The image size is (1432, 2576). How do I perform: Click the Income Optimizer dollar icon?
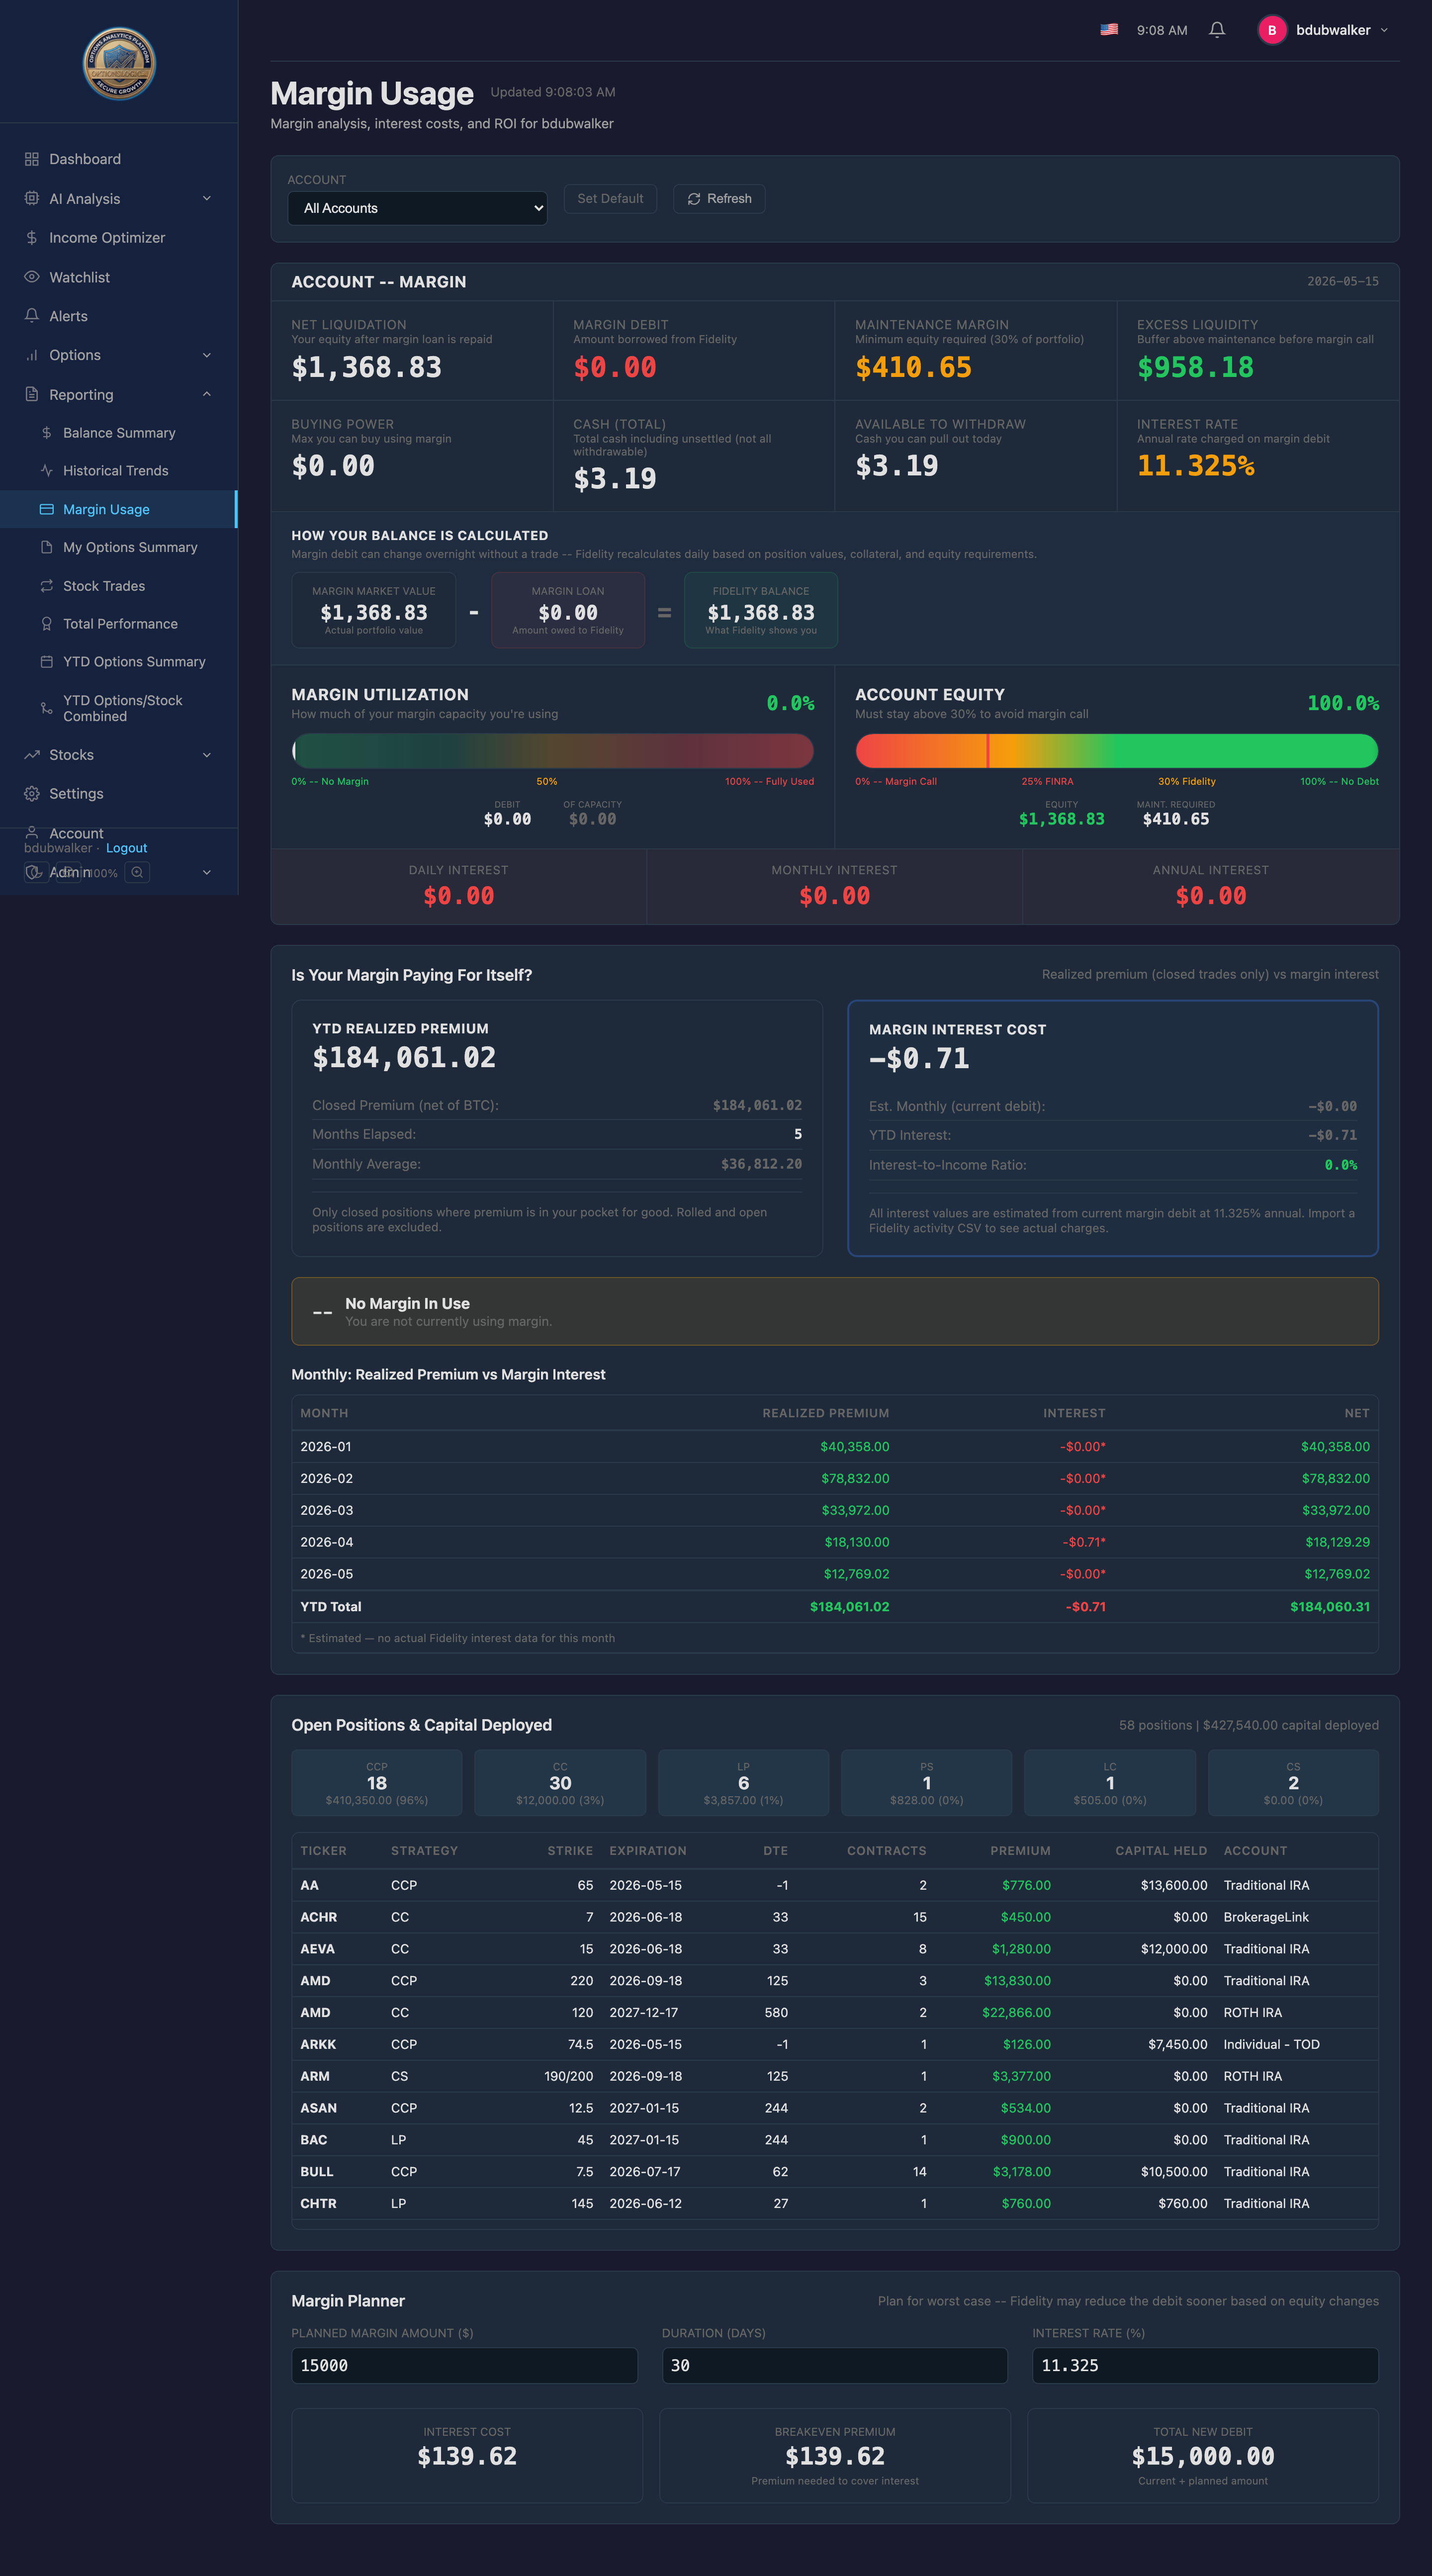point(32,238)
